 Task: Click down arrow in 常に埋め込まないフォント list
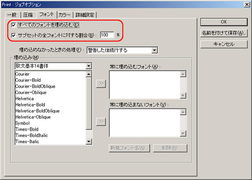click(x=183, y=133)
